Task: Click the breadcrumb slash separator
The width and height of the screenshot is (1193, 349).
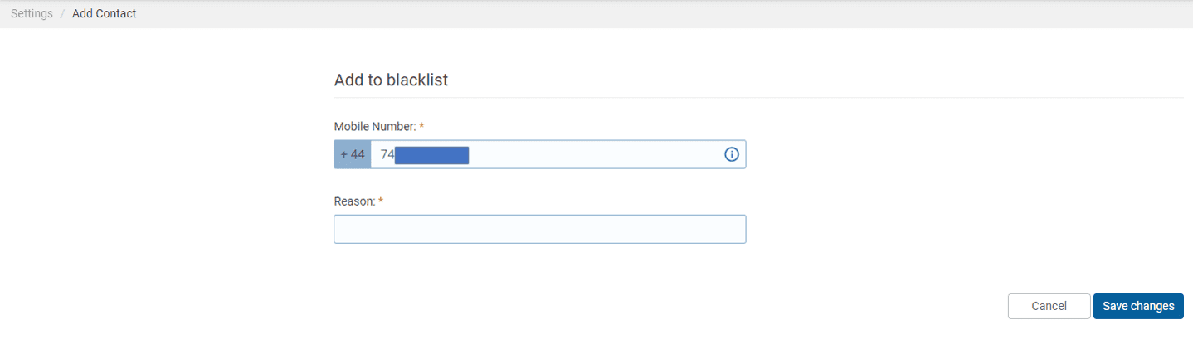Action: pos(62,13)
